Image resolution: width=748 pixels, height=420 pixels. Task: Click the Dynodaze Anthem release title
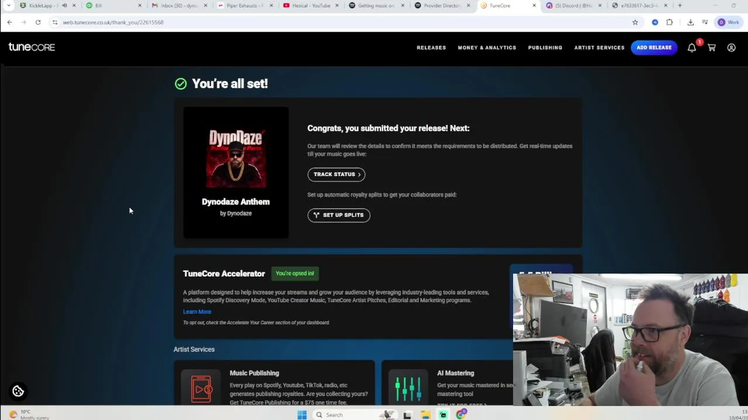[x=236, y=202]
